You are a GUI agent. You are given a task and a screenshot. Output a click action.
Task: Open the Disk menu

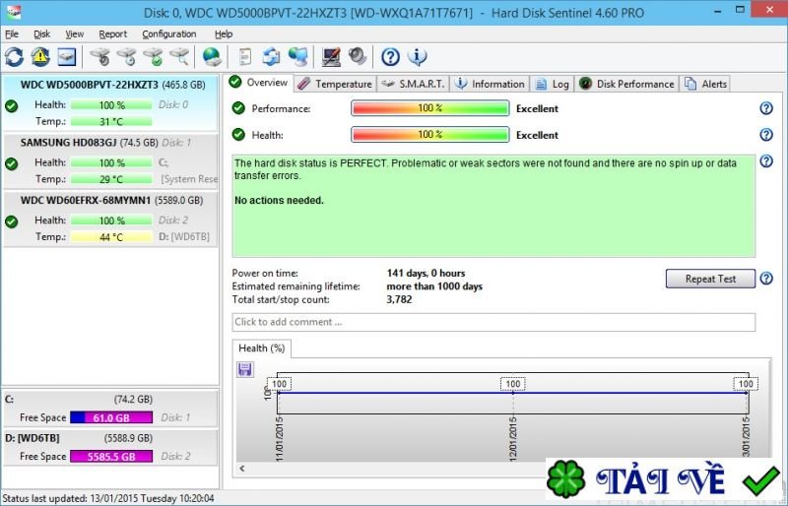41,33
